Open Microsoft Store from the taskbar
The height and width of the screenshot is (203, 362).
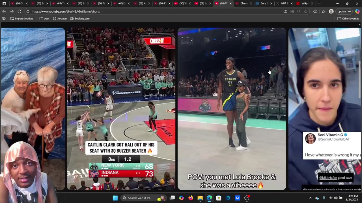point(219,198)
